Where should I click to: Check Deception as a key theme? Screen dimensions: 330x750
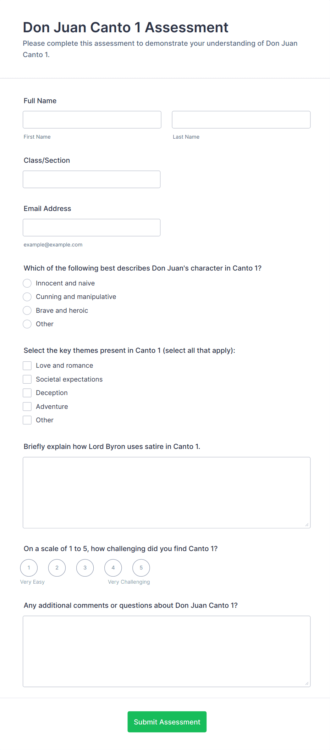27,393
